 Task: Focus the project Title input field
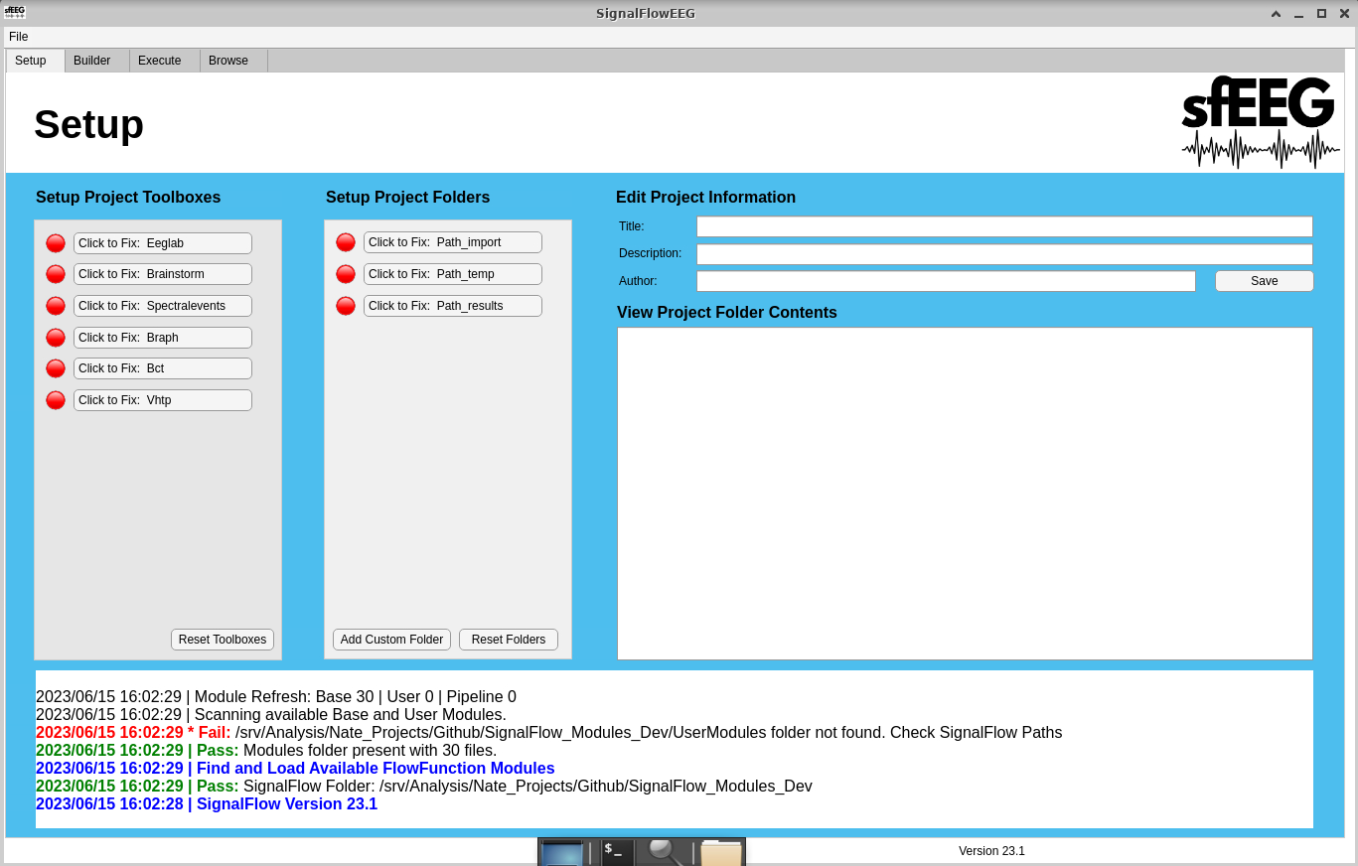tap(1004, 226)
